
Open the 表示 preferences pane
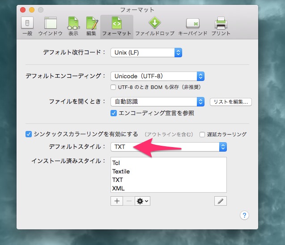(x=73, y=26)
